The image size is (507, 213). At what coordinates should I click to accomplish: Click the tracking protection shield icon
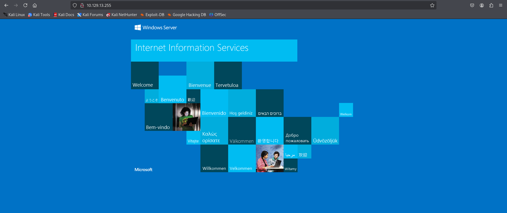(75, 5)
